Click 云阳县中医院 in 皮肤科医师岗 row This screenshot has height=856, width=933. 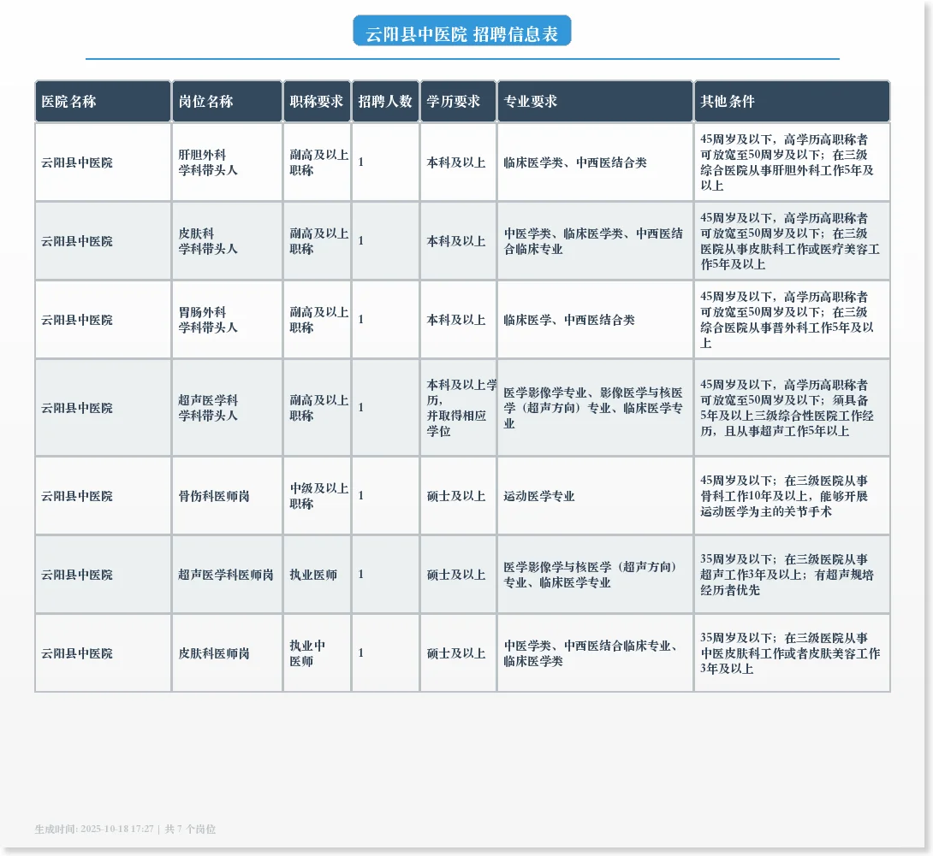point(103,652)
